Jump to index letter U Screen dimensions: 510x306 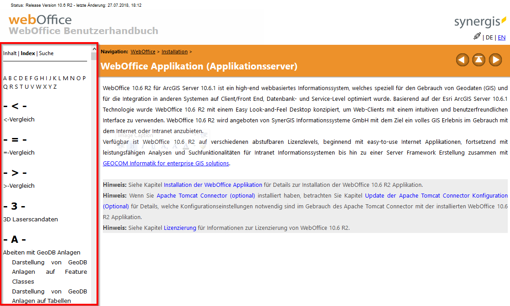point(26,86)
